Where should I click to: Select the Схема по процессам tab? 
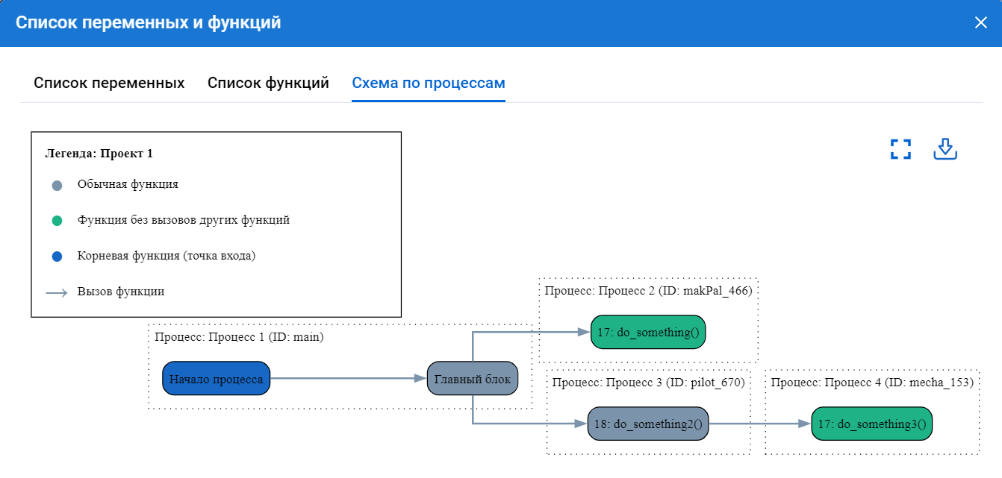(x=429, y=83)
